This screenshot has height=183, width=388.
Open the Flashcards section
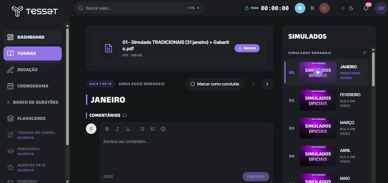[33, 119]
